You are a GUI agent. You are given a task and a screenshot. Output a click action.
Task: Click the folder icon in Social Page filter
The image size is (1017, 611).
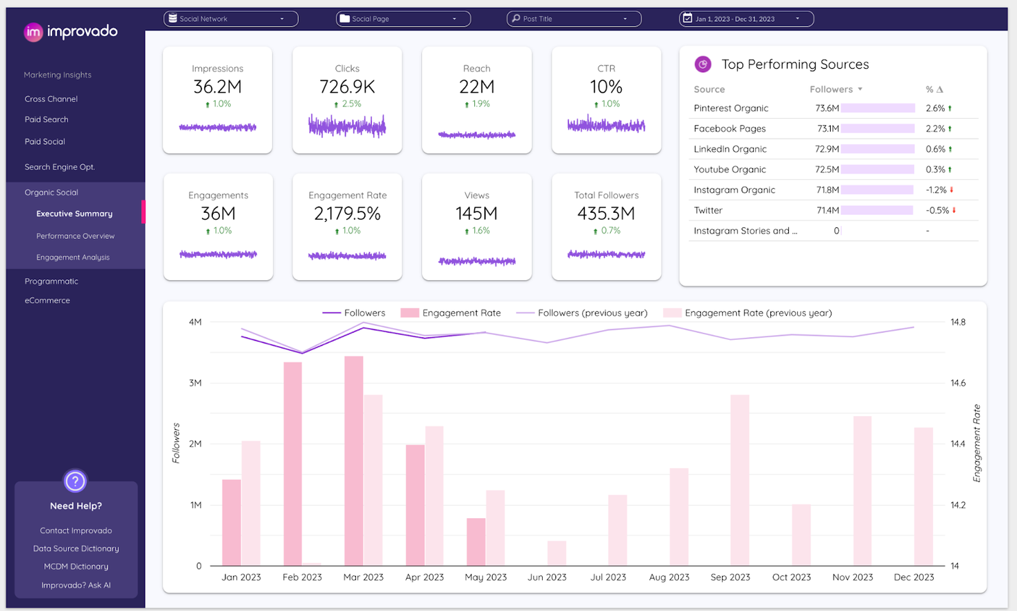point(345,19)
